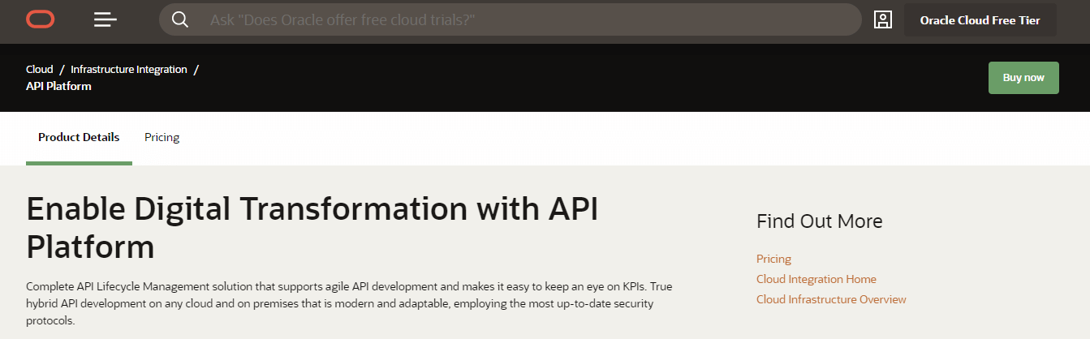This screenshot has height=339, width=1090.
Task: Click the magnifier search icon
Action: (x=180, y=19)
